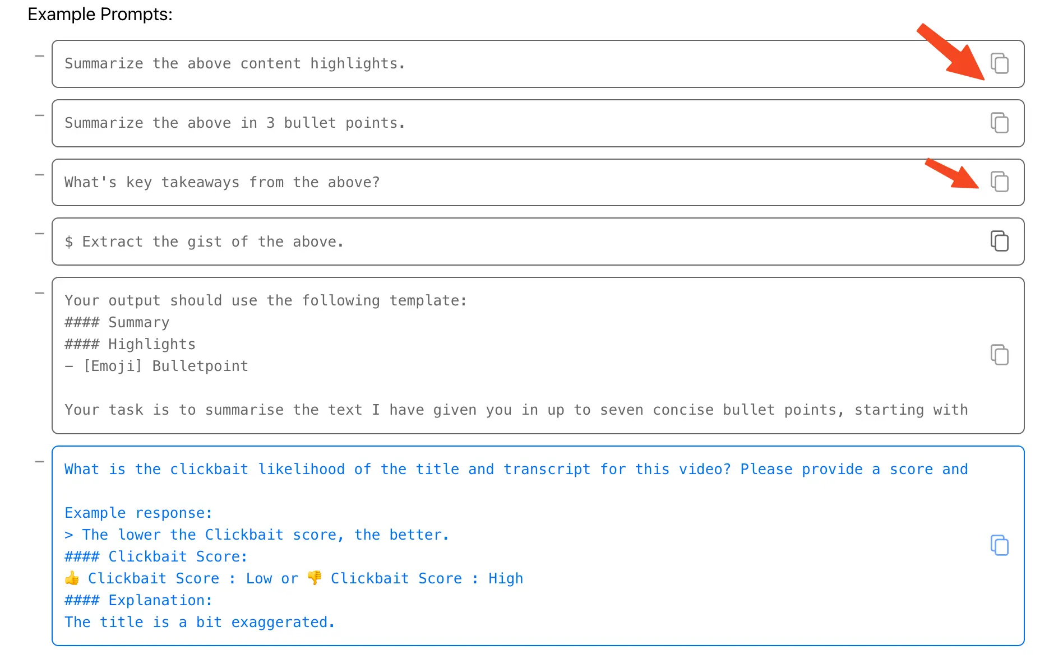Click the 'Example Prompts:' heading

[100, 15]
